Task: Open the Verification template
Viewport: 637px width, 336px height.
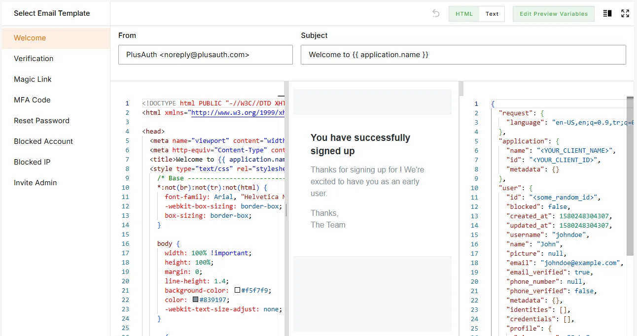Action: pos(34,59)
